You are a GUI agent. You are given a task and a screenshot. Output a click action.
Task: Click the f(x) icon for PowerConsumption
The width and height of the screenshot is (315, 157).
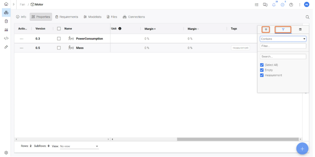click(x=71, y=38)
